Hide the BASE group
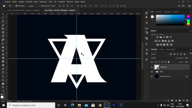This screenshot has height=108, width=192. pyautogui.click(x=152, y=72)
